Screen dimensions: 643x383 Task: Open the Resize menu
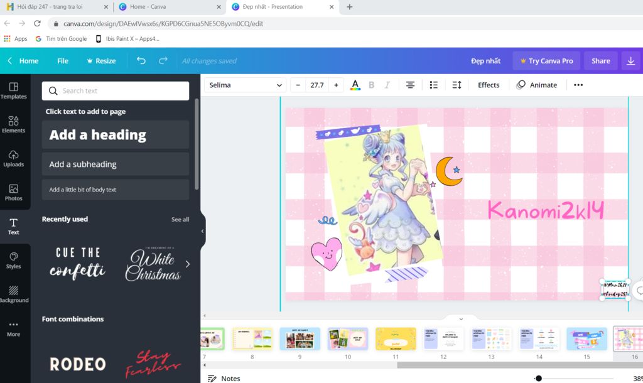[x=101, y=61]
